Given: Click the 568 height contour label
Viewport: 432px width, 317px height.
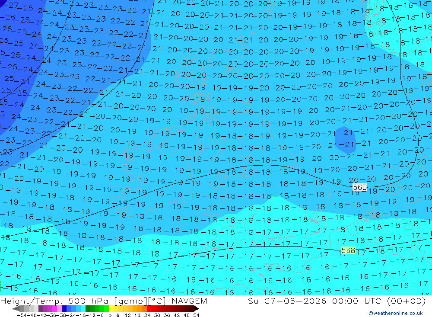Looking at the screenshot, I should pos(348,250).
